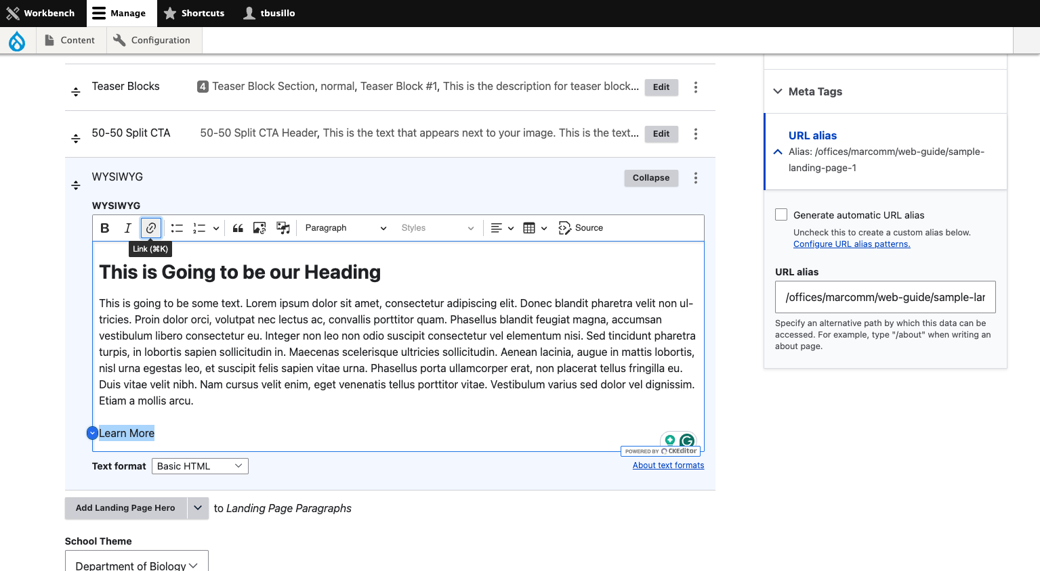Open the Add Landing Page Hero dropdown arrow
1040x571 pixels.
pyautogui.click(x=198, y=508)
